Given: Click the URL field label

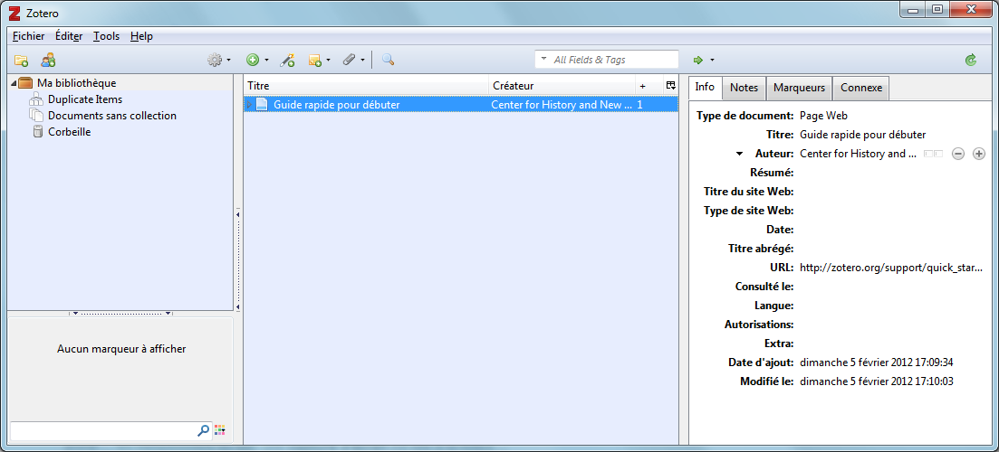Looking at the screenshot, I should pos(781,267).
